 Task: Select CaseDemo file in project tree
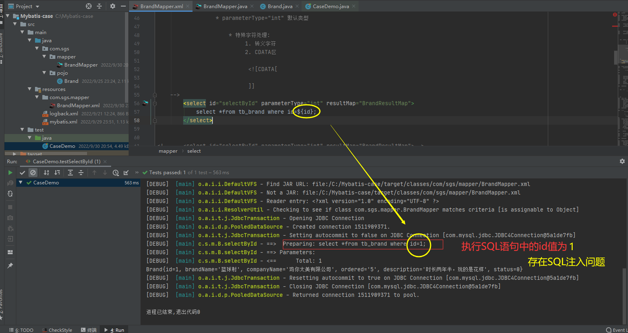(62, 146)
